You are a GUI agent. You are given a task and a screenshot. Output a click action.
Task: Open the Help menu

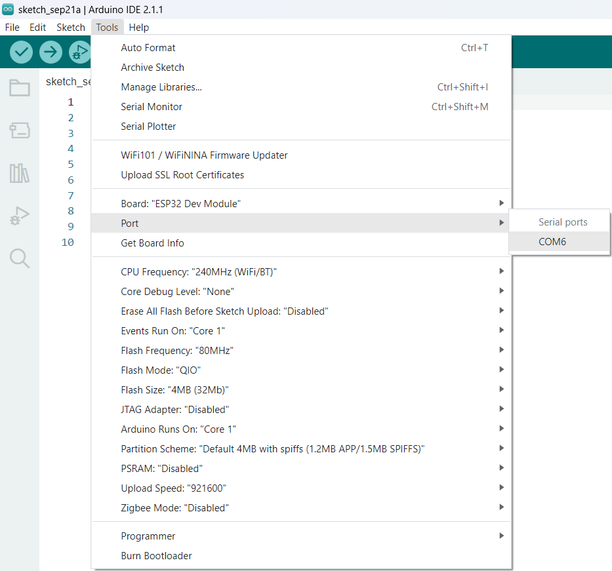click(x=138, y=27)
